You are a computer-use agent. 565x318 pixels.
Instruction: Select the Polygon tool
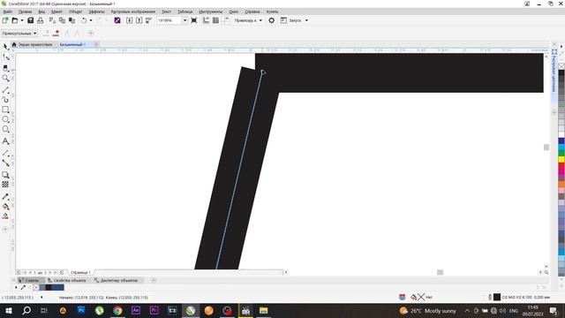coord(5,130)
